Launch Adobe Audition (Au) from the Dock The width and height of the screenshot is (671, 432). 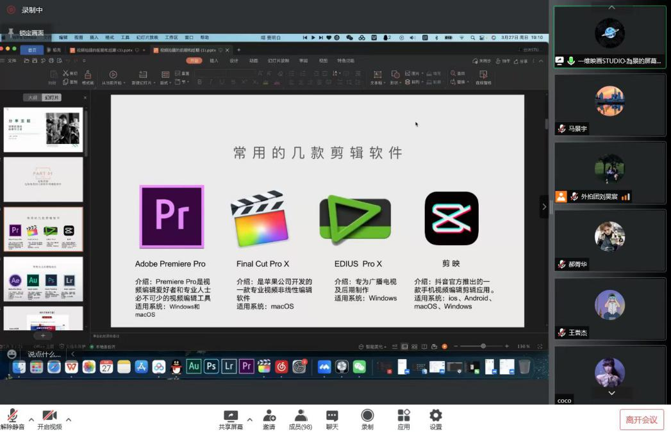[194, 366]
